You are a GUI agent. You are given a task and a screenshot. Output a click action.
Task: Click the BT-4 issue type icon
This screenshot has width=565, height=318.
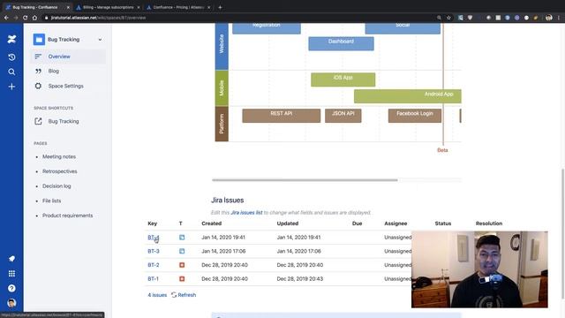(182, 238)
